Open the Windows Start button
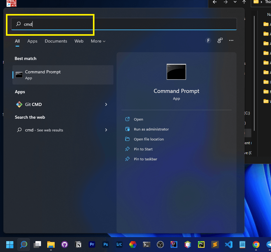 pos(10,245)
